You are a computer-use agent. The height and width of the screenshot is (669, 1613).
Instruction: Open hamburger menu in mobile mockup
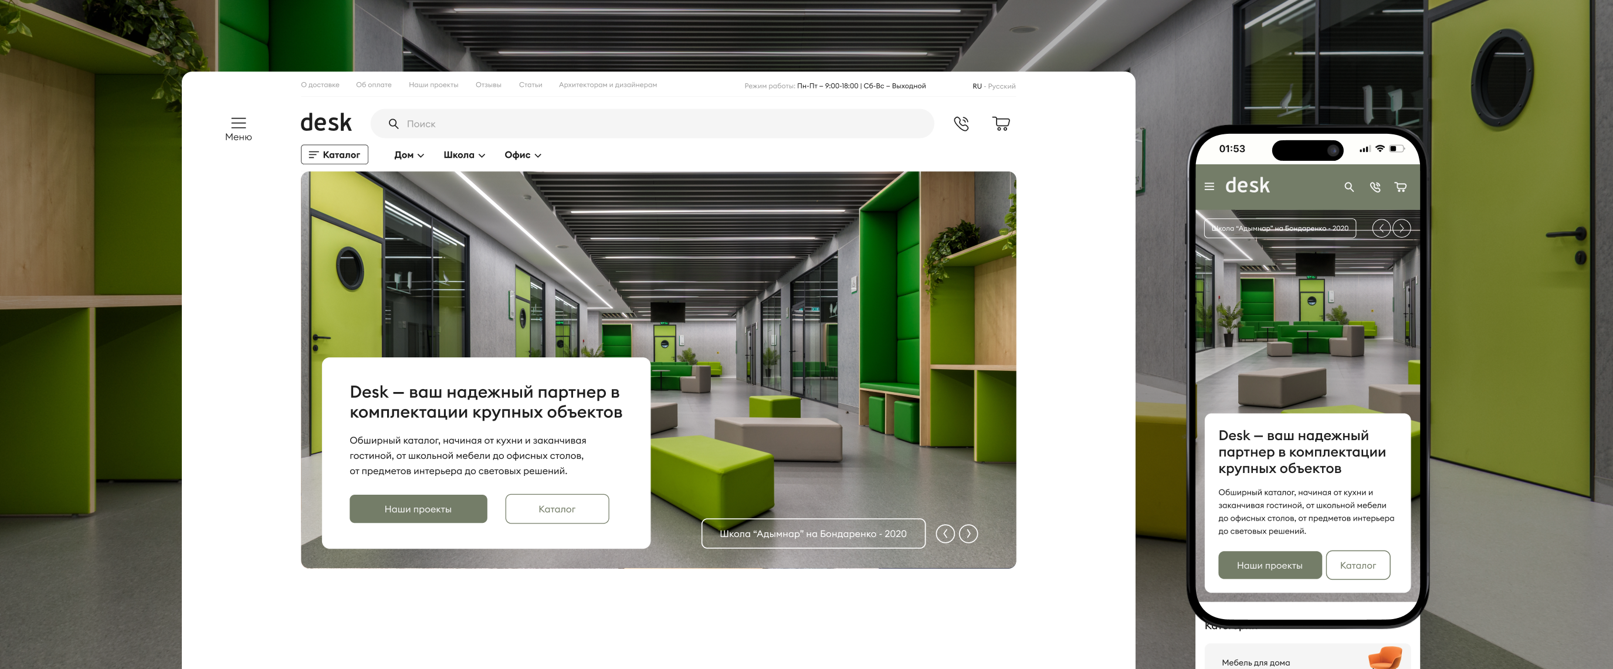coord(1209,187)
